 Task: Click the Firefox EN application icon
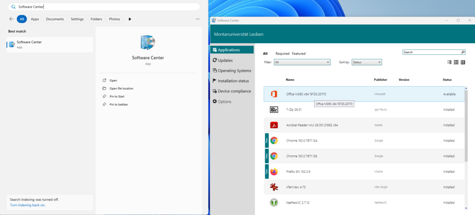pos(274,171)
